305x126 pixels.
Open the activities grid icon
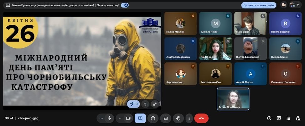click(x=288, y=118)
